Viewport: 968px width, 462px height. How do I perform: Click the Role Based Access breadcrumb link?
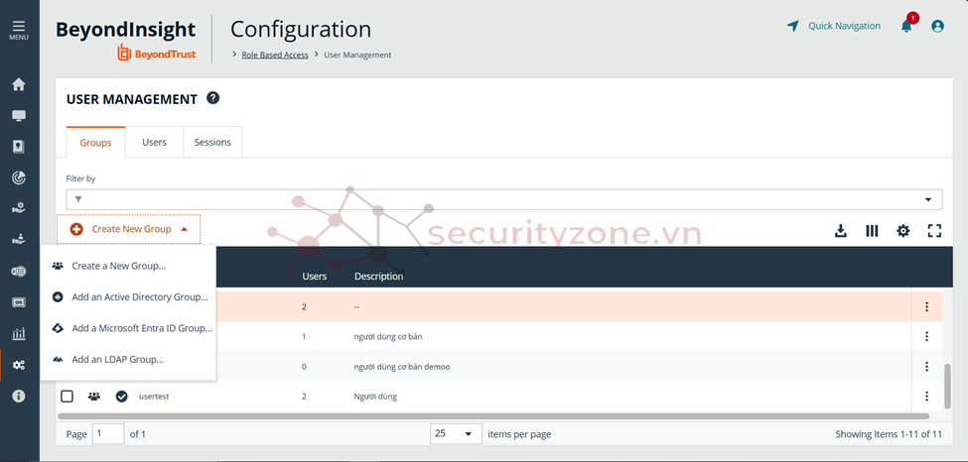point(275,55)
